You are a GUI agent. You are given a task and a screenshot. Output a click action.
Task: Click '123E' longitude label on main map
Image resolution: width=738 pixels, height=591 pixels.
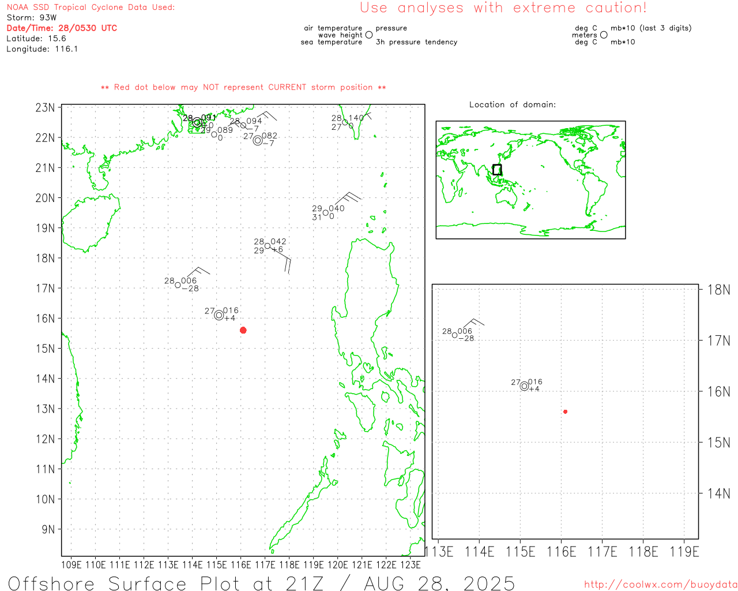coord(411,565)
